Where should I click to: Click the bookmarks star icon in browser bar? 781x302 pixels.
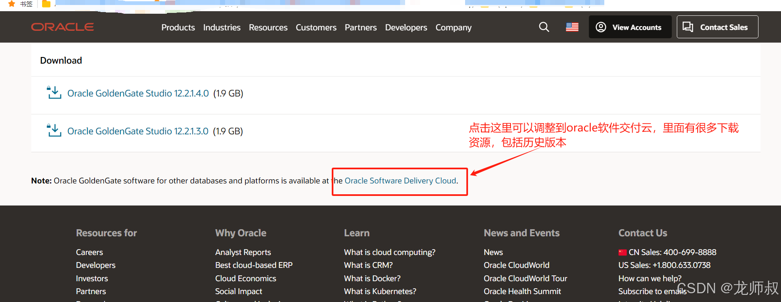[12, 4]
